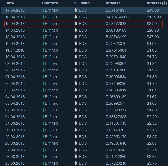The height and width of the screenshot is (166, 168).
Task: Click the $3.75 interest amount
Action: coord(152,163)
